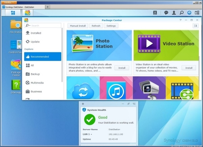Open the user options person icon
203x147 pixels.
pyautogui.click(x=174, y=13)
